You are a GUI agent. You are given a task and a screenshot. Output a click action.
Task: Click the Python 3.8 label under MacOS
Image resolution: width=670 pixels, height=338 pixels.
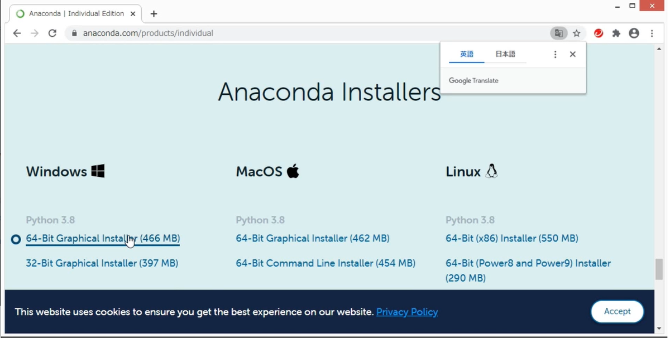point(260,220)
